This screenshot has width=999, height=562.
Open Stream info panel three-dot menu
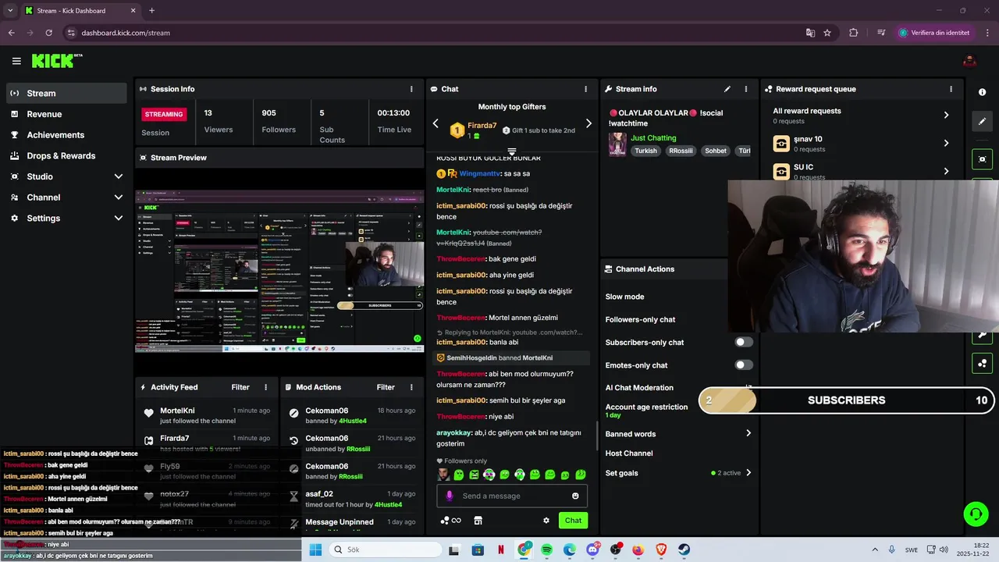coord(745,89)
